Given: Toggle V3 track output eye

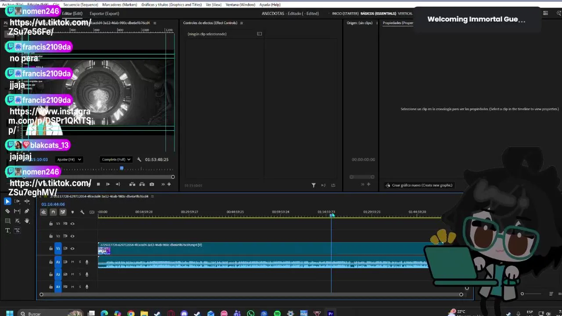Looking at the screenshot, I should [x=72, y=224].
